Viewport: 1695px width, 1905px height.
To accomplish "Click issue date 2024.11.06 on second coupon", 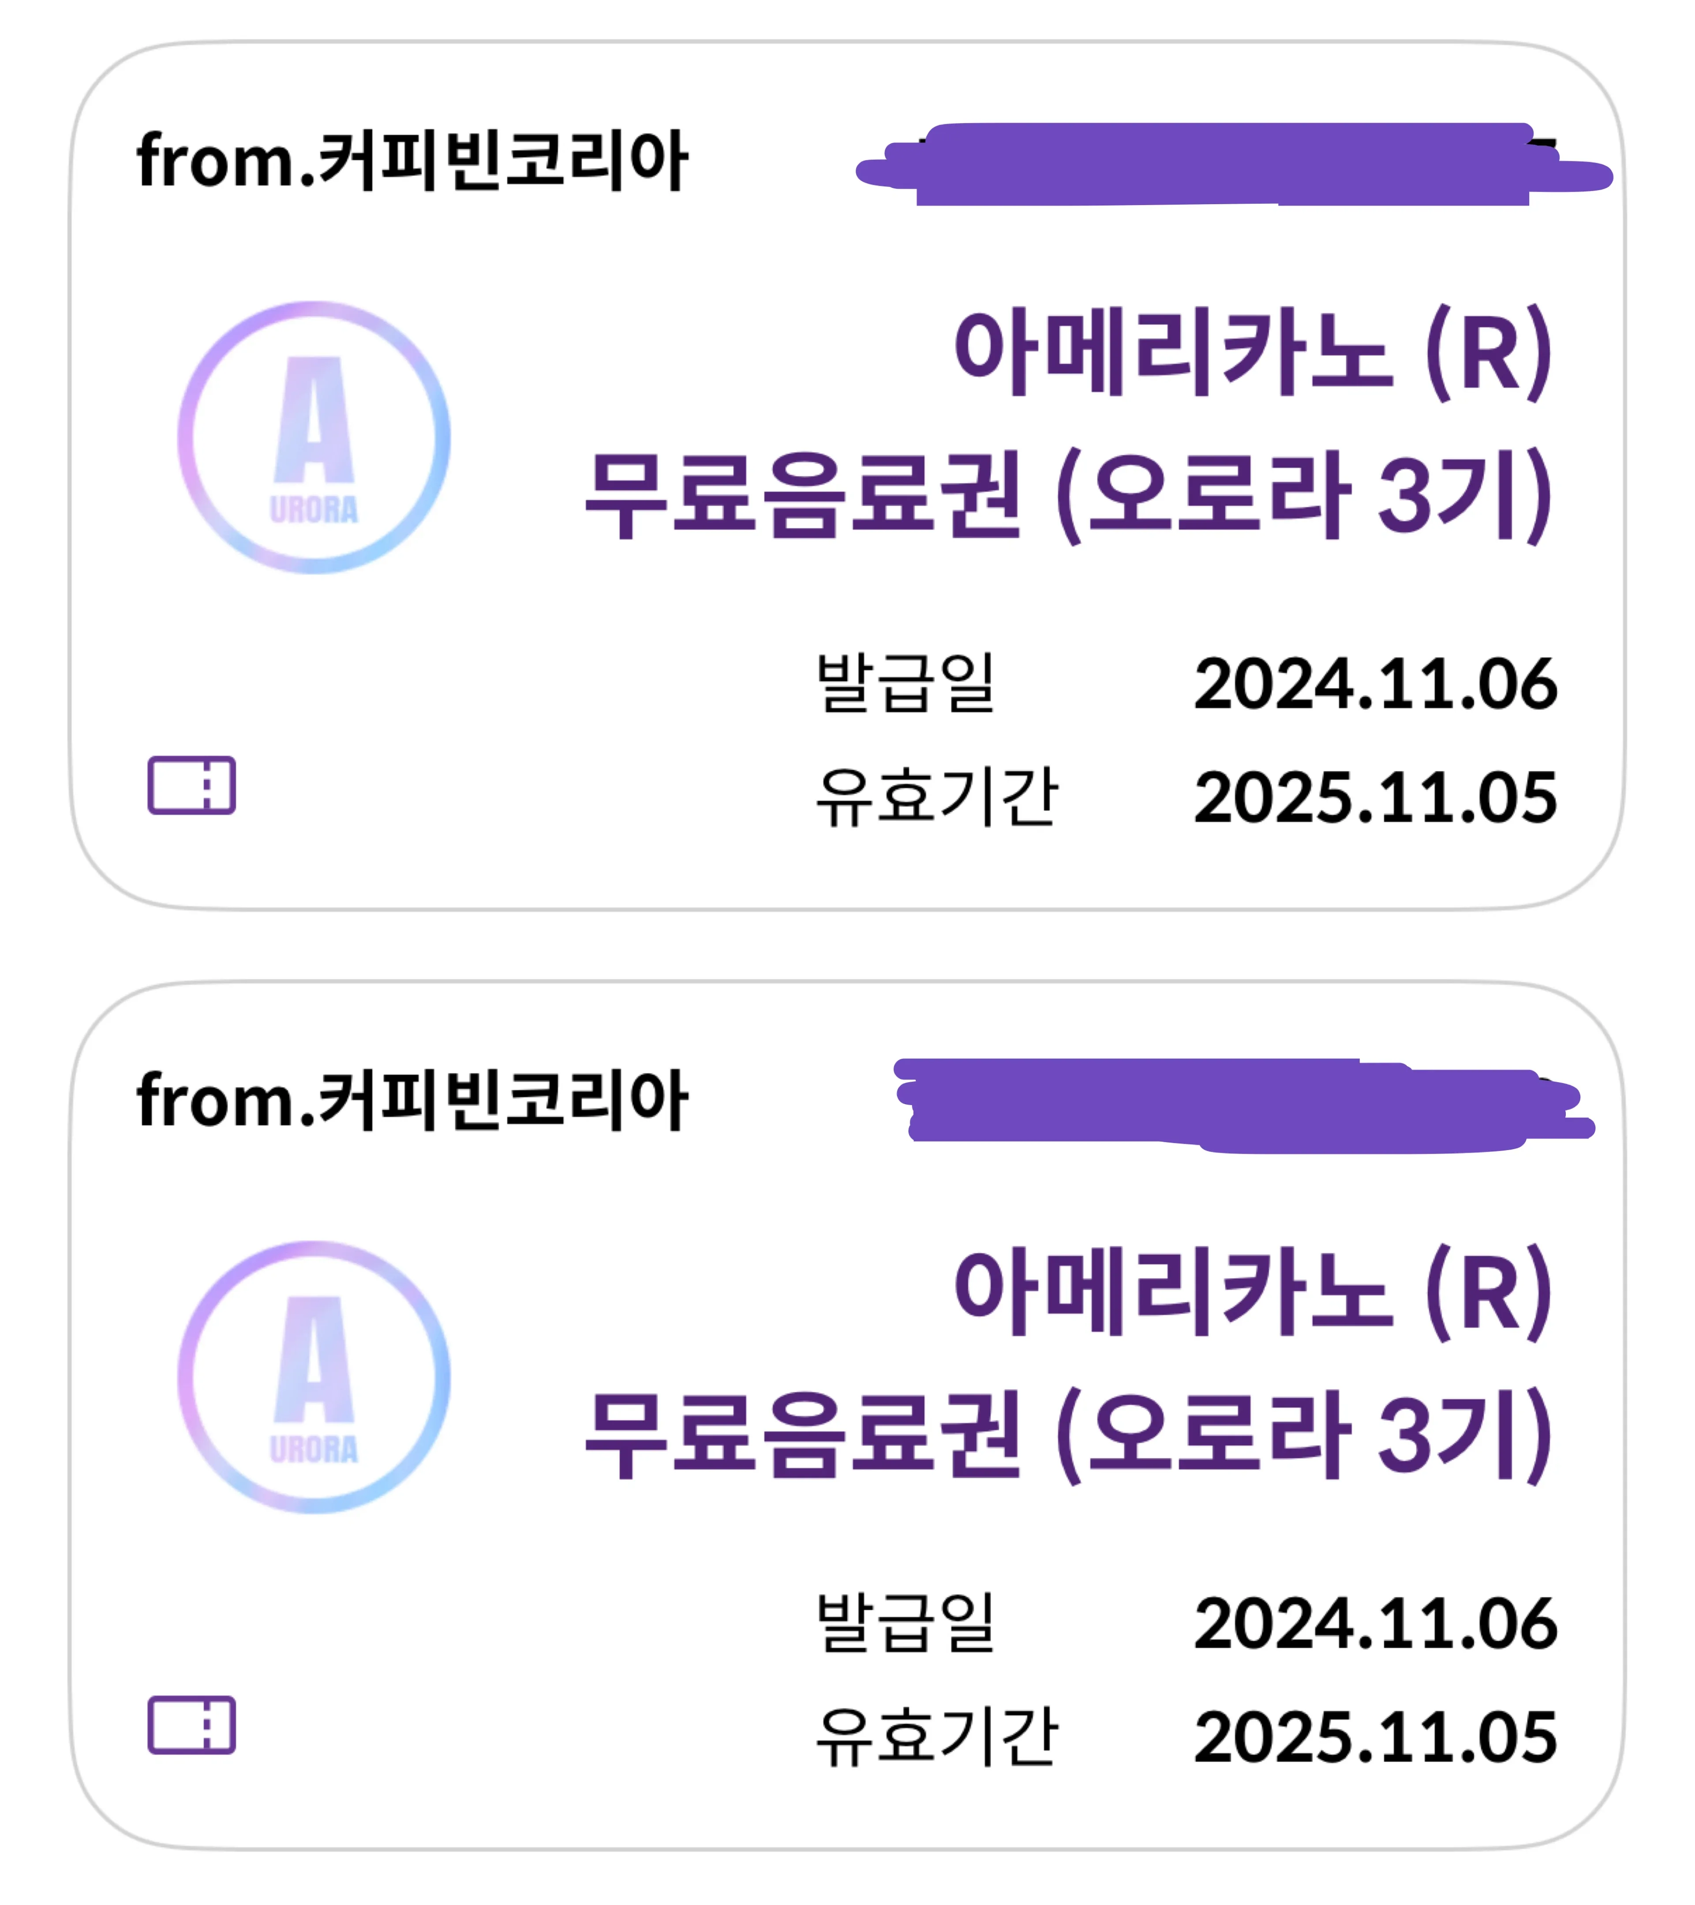I will 1374,1625.
